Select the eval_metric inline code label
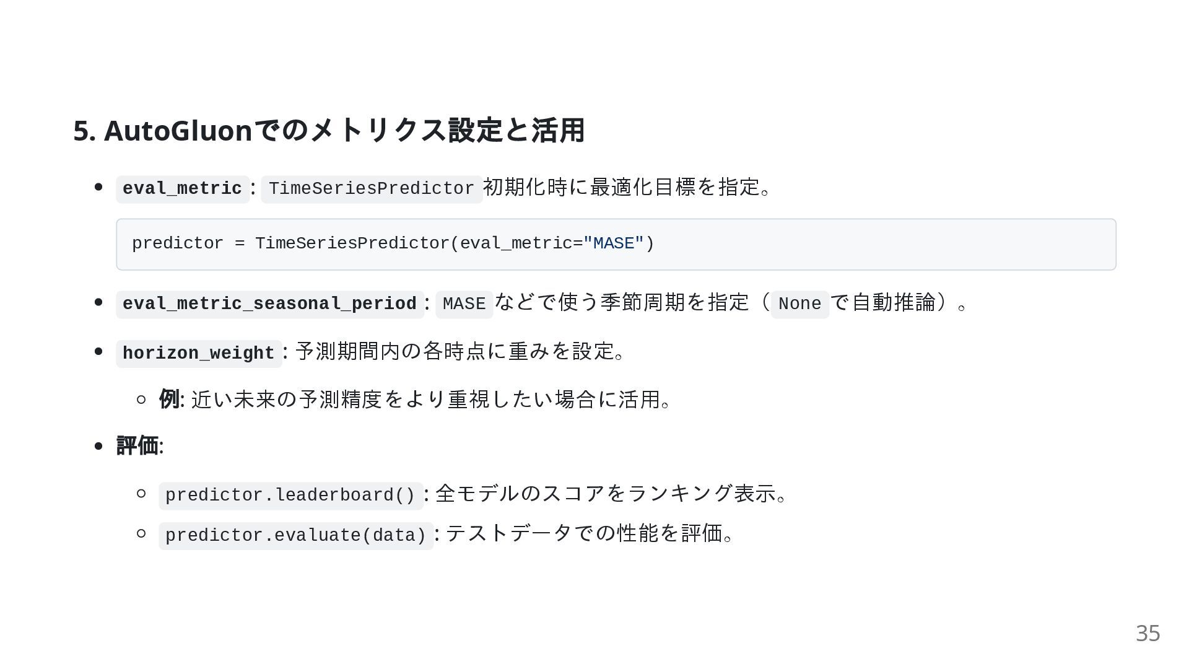The width and height of the screenshot is (1189, 669). click(183, 189)
